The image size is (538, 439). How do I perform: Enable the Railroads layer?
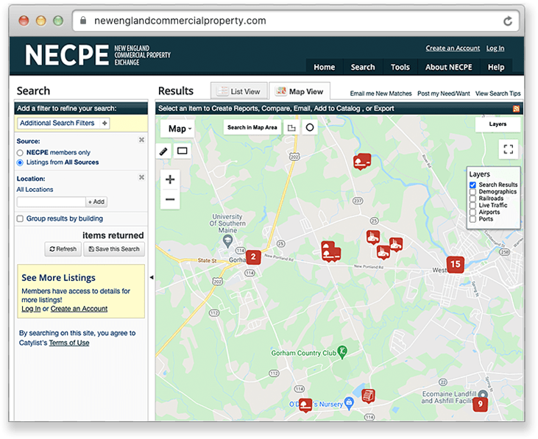click(472, 199)
